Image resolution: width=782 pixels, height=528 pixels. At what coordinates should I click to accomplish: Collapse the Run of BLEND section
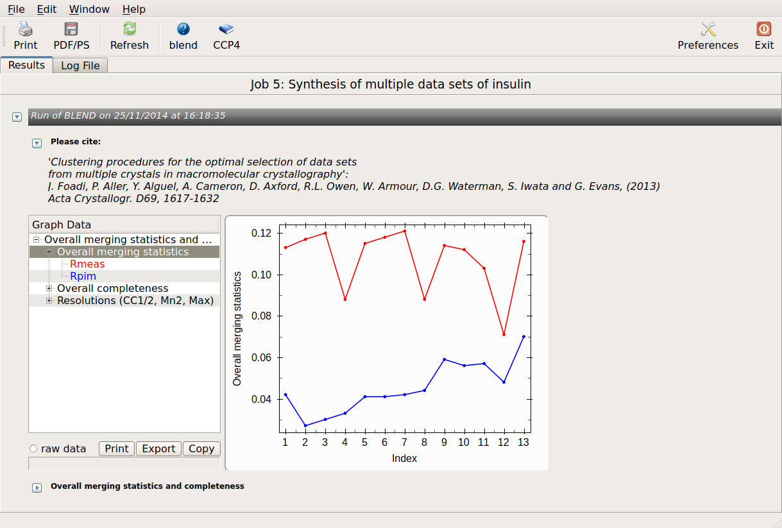[17, 117]
